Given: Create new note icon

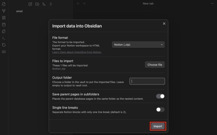Looking at the screenshot, I should click(x=30, y=4).
